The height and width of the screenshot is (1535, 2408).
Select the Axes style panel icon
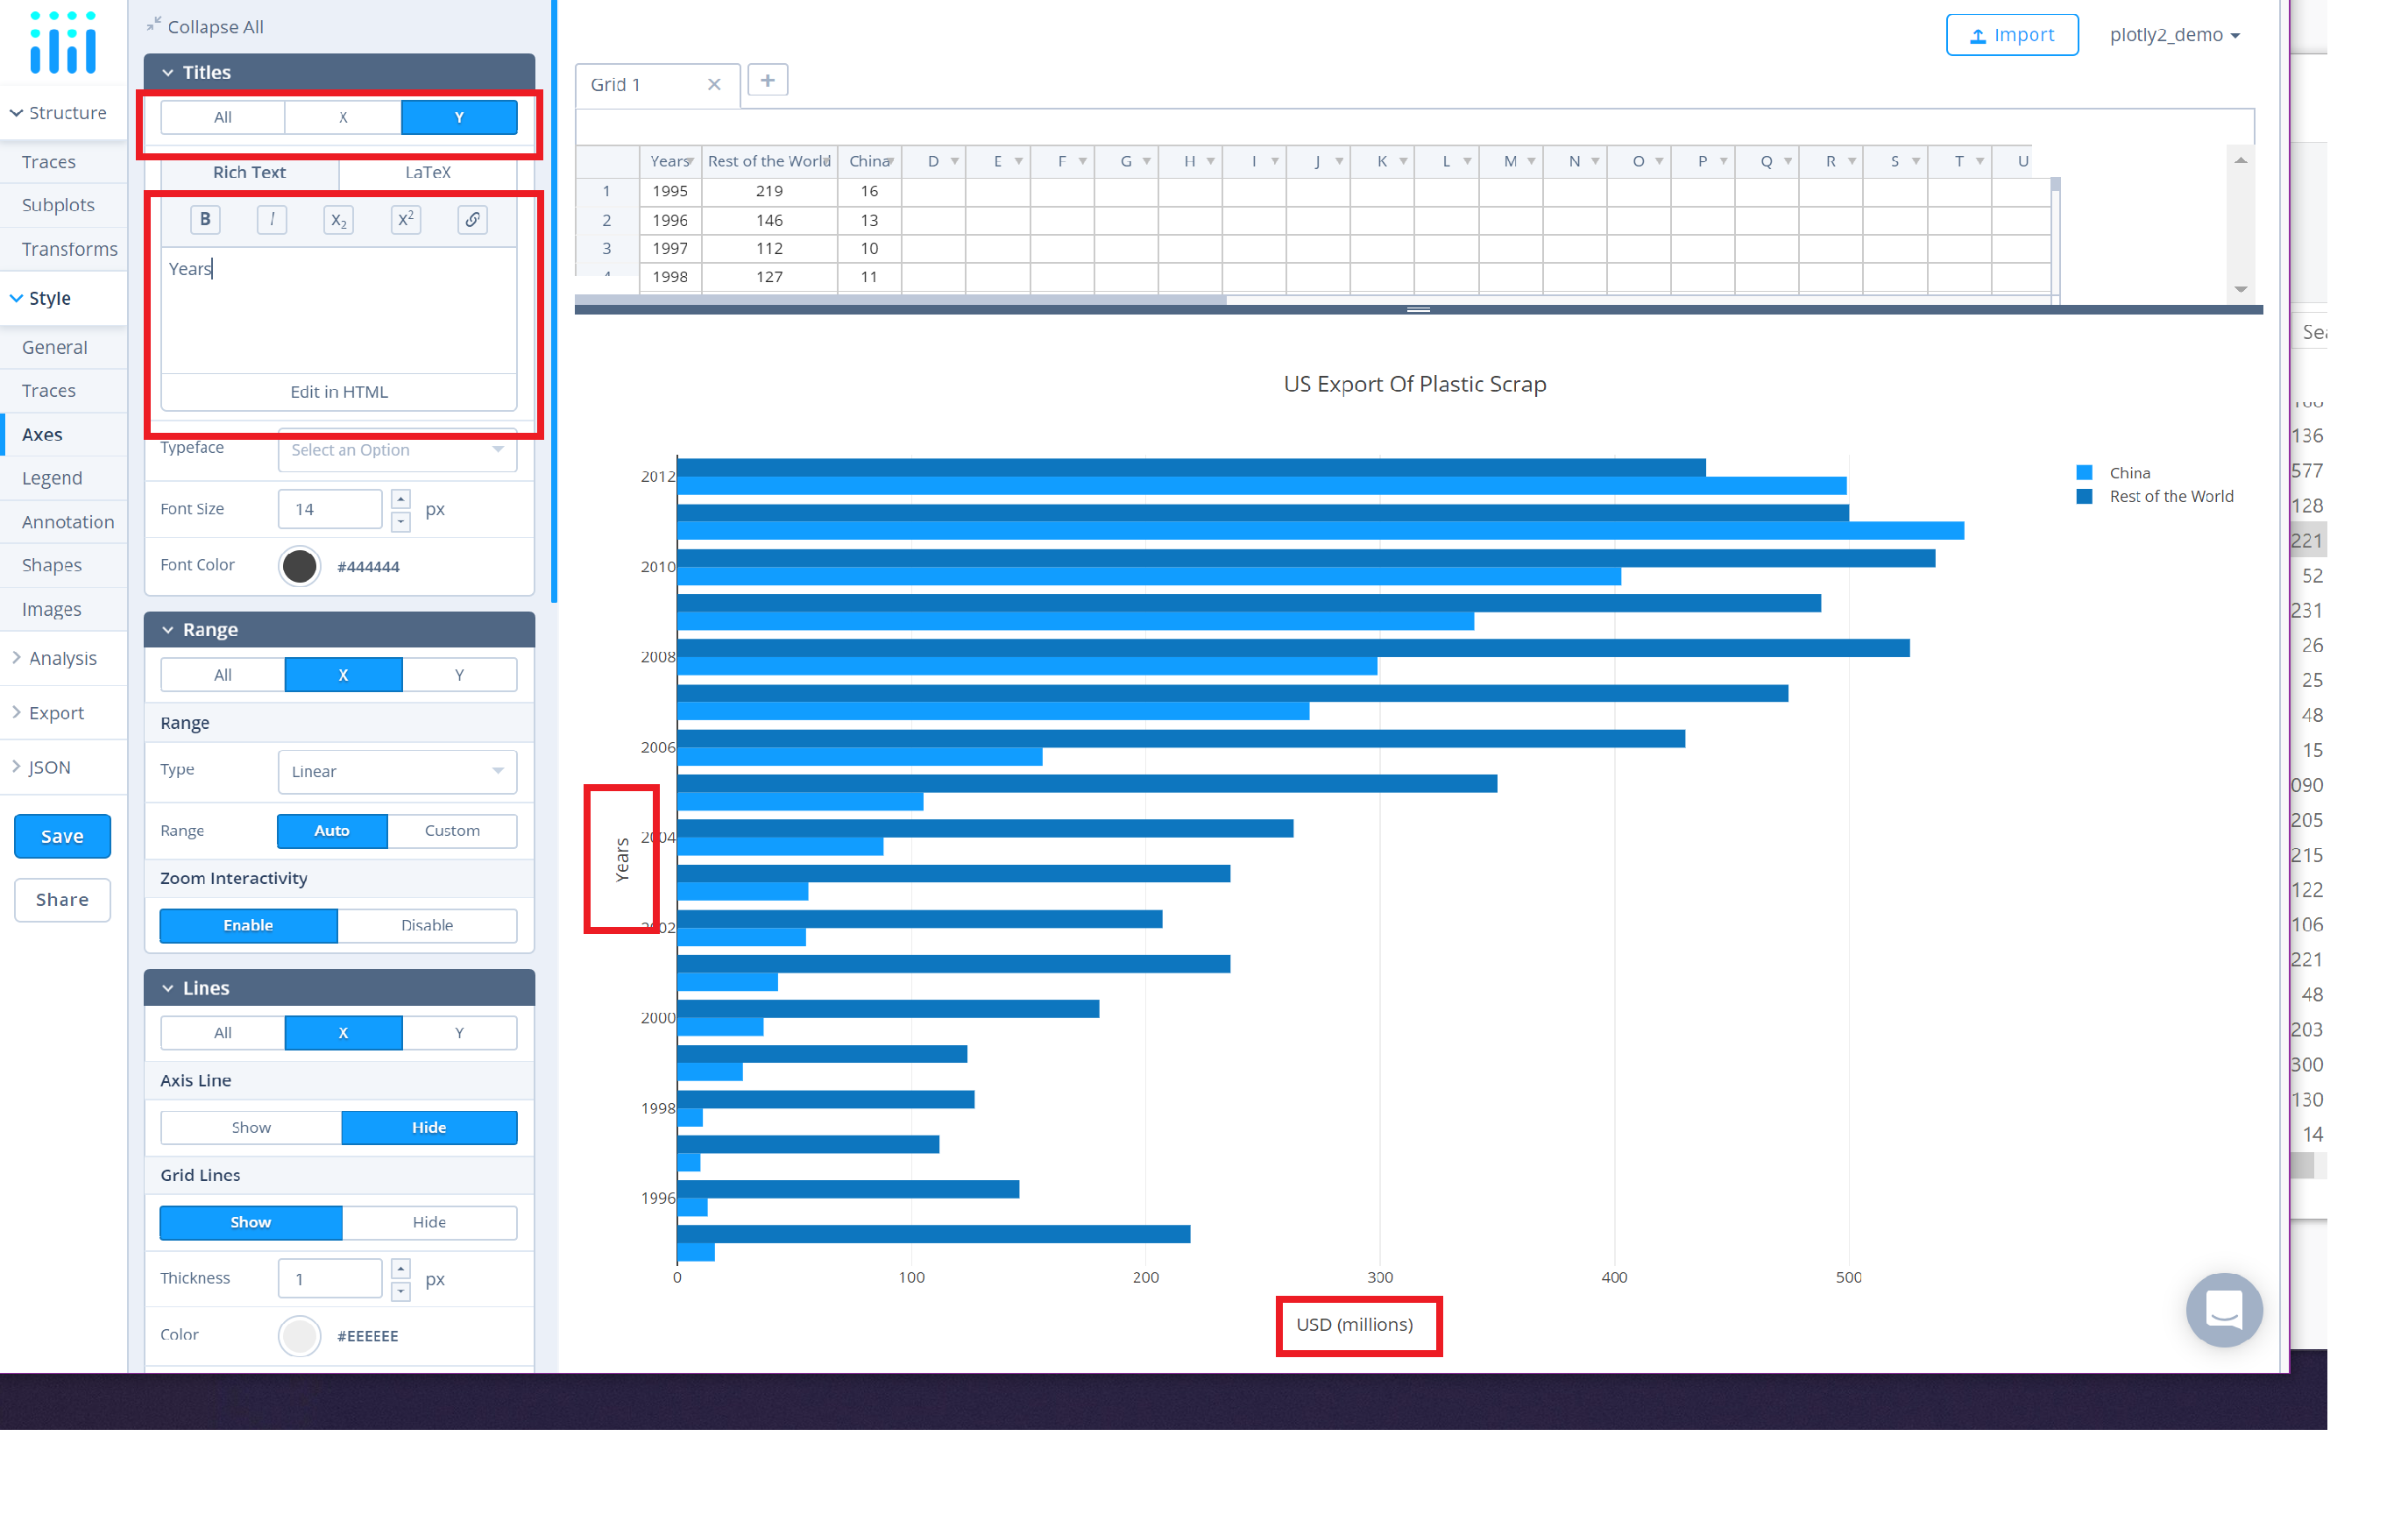pos(42,434)
